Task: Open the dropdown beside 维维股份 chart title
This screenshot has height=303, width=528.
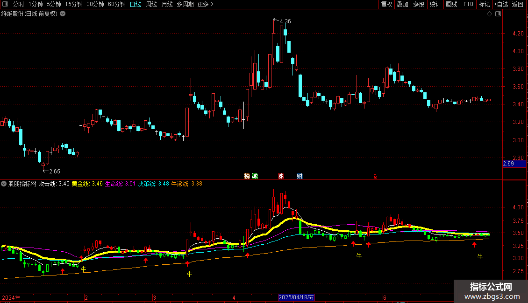Action: tap(63, 14)
